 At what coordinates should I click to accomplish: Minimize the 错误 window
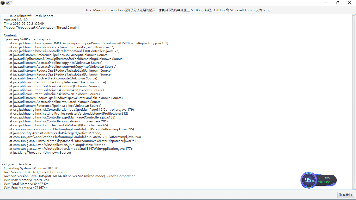pyautogui.click(x=326, y=3)
